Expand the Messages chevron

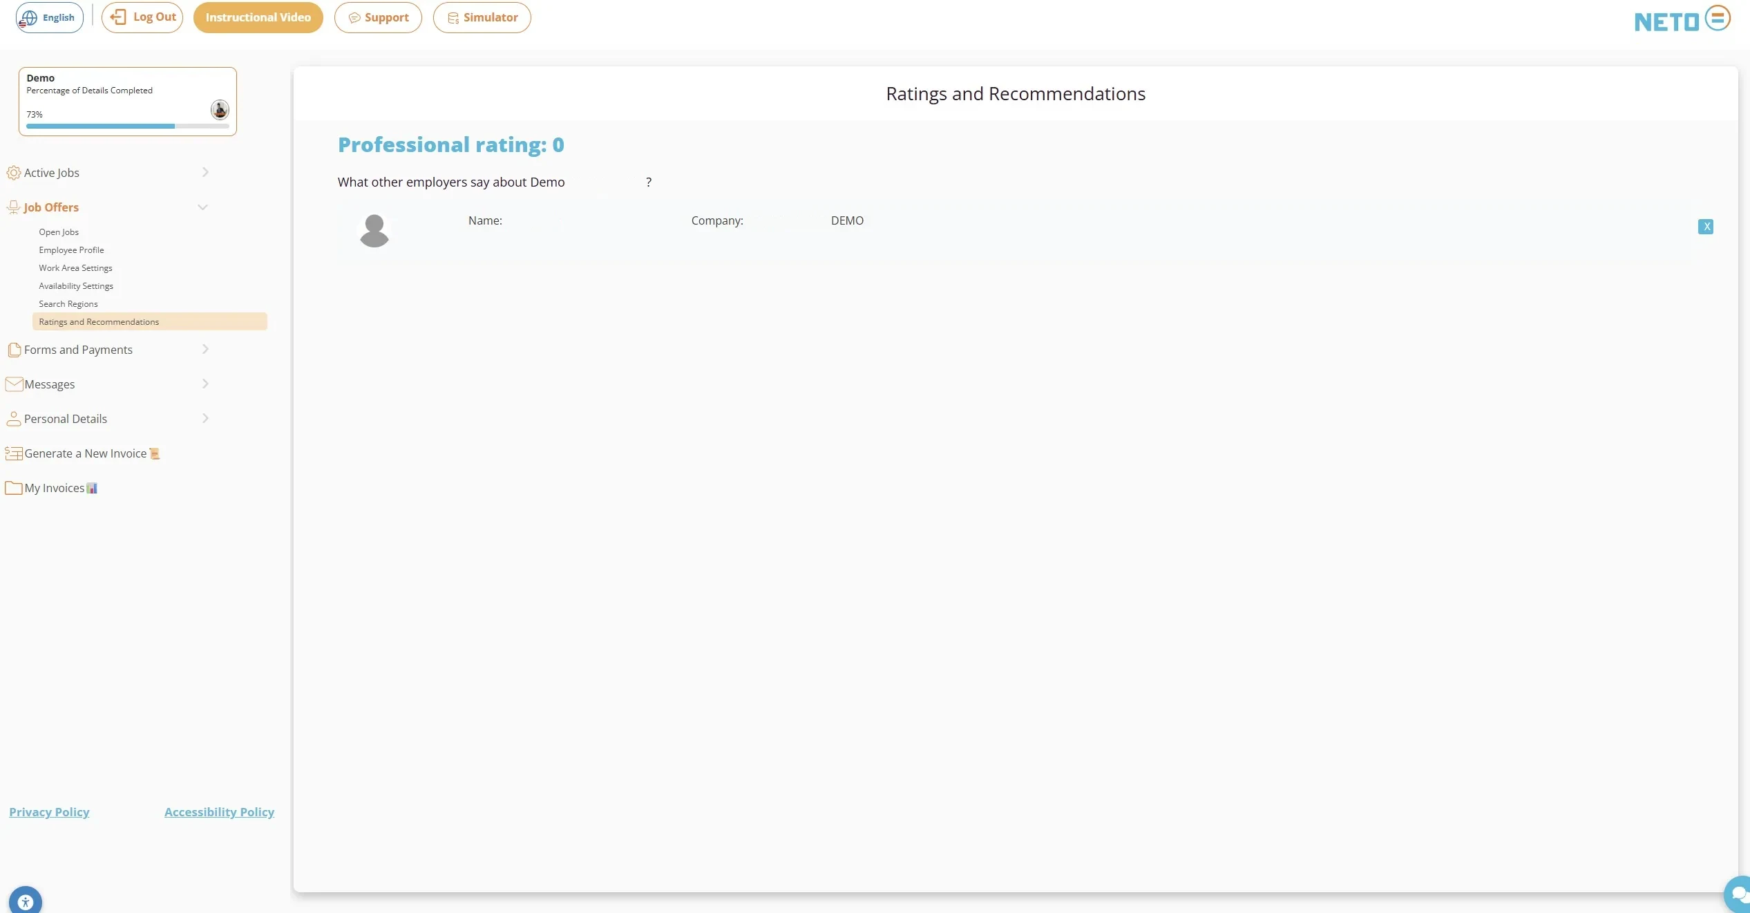(x=205, y=384)
